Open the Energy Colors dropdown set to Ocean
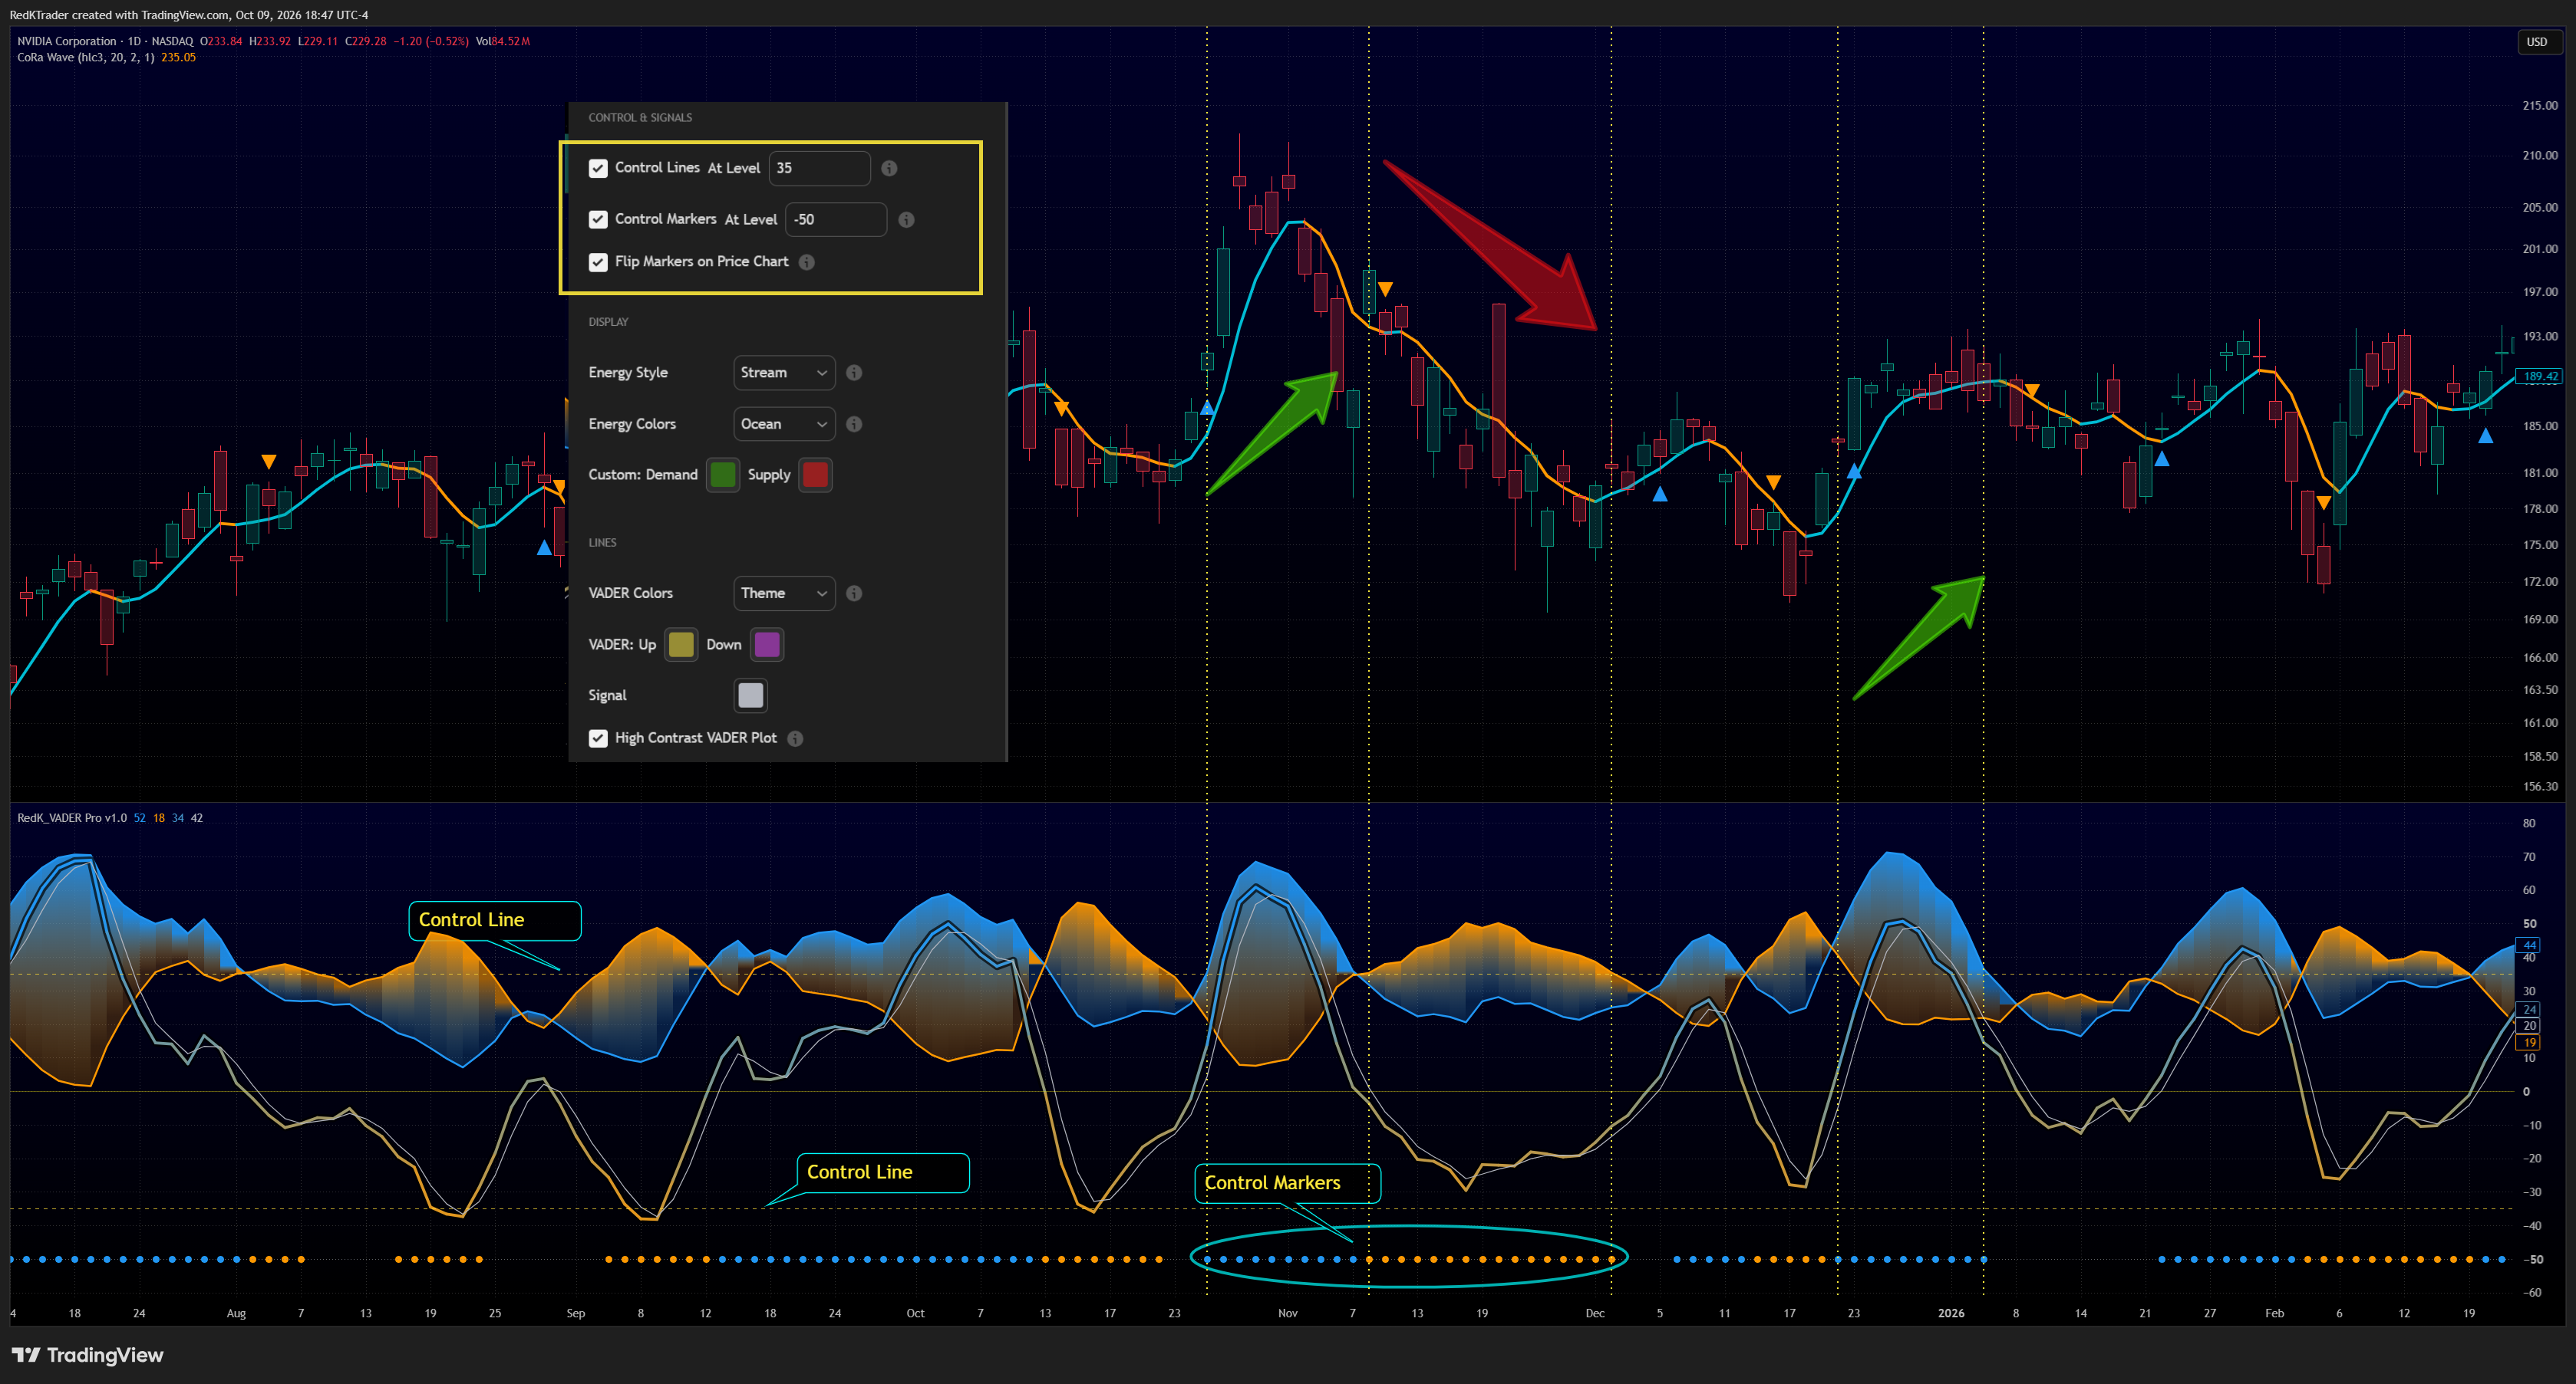The width and height of the screenshot is (2576, 1384). pos(784,424)
